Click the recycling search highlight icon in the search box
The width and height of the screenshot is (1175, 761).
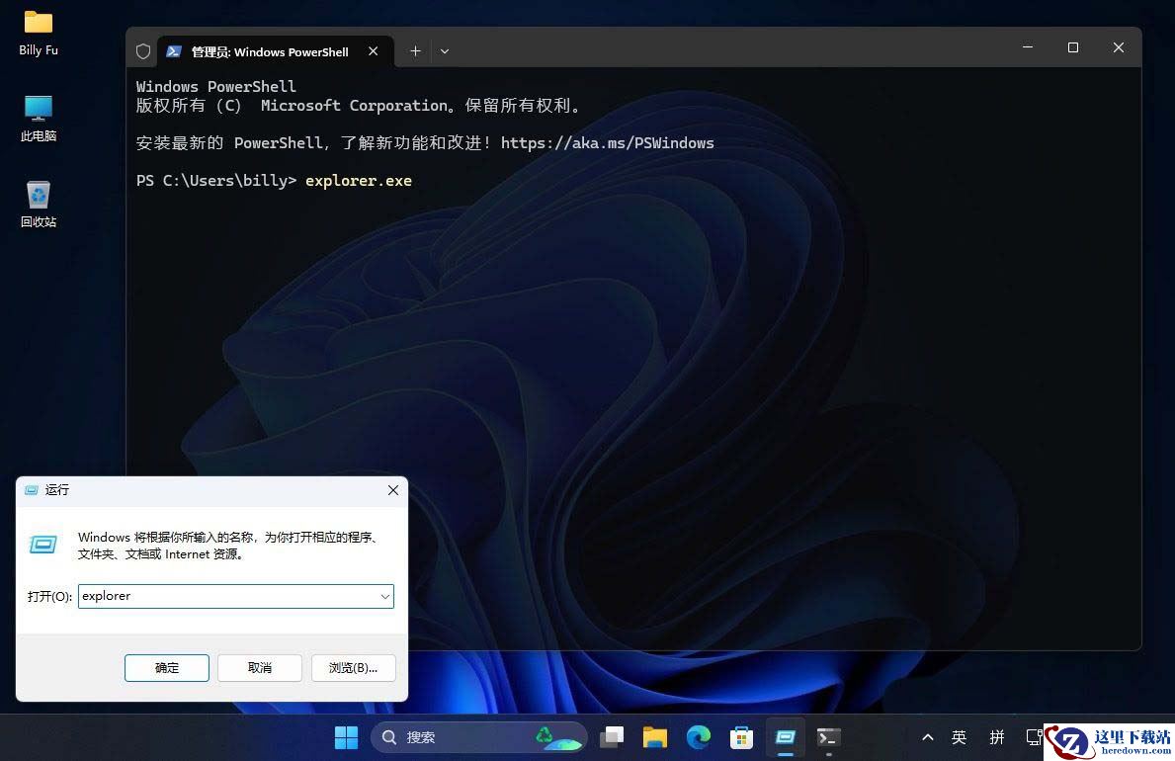tap(558, 737)
